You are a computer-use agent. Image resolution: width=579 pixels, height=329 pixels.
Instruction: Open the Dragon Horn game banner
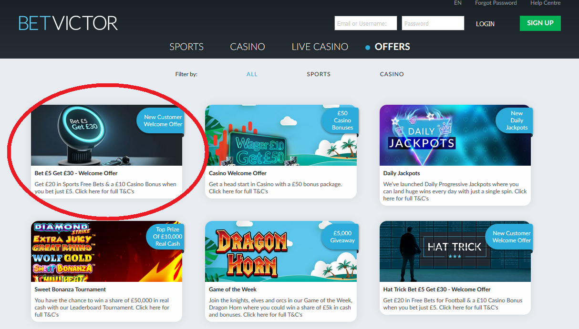(281, 251)
